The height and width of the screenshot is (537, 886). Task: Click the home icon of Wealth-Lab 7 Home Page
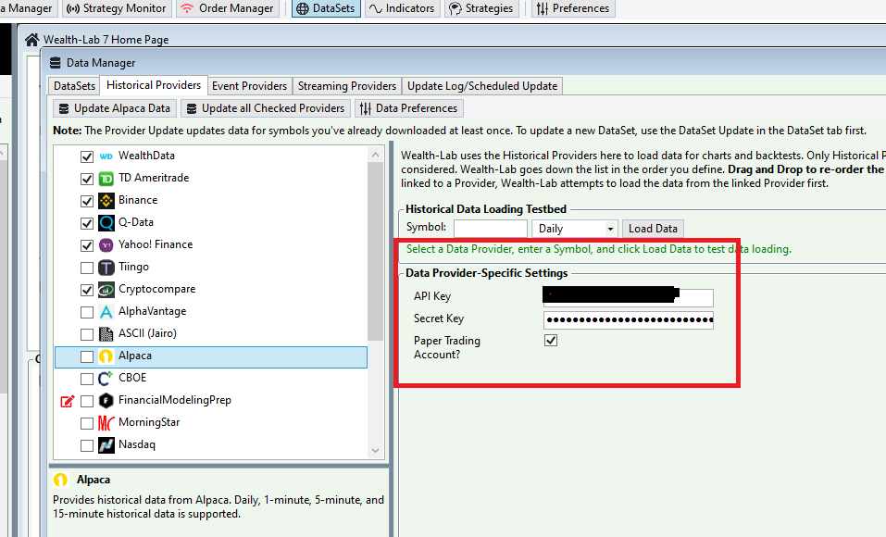(x=32, y=40)
